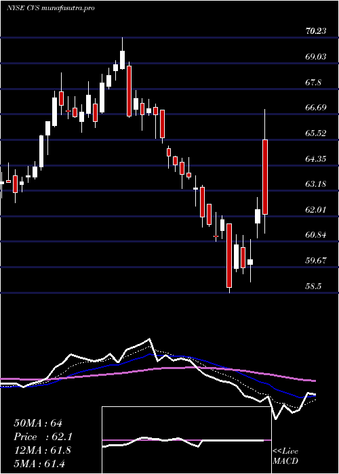Select the 64.35 price level label
The width and height of the screenshot is (339, 474).
[x=316, y=158]
